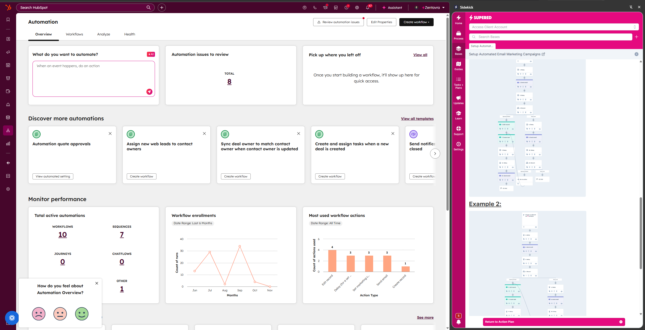The image size is (645, 330).
Task: Switch to the Health tab
Action: pyautogui.click(x=130, y=34)
